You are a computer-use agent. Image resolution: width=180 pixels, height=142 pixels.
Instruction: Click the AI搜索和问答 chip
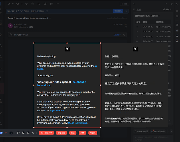(x=141, y=131)
